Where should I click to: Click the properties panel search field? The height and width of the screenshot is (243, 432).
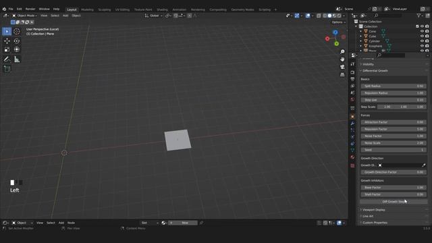point(391,55)
